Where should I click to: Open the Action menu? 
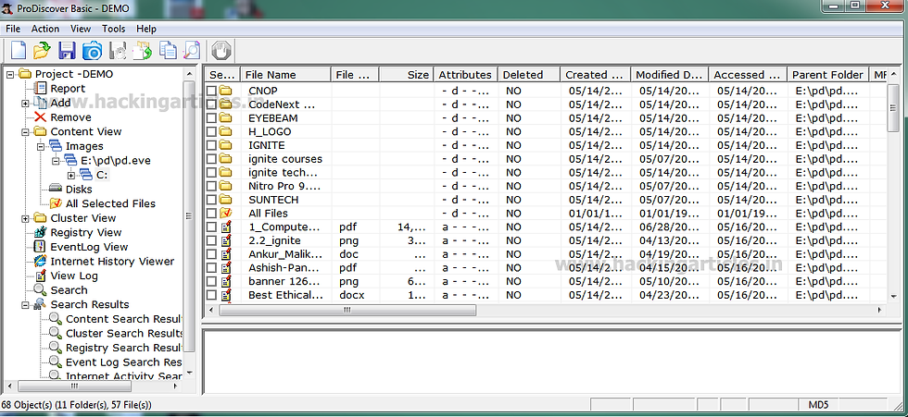click(45, 29)
